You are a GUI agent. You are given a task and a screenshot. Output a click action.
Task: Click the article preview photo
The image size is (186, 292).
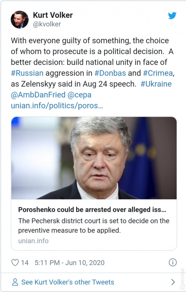click(94, 158)
